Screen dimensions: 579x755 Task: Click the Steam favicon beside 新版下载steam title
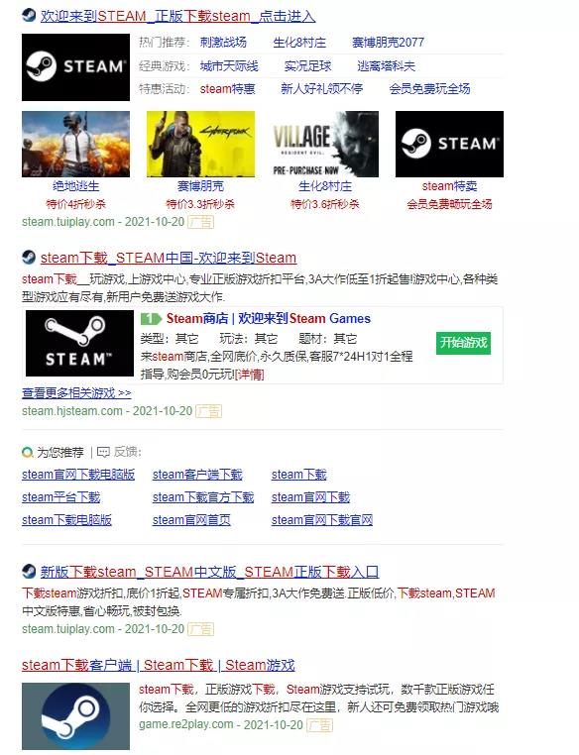[x=29, y=572]
